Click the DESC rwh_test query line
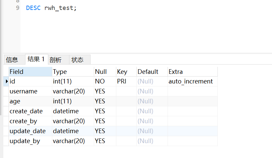 tap(51, 8)
